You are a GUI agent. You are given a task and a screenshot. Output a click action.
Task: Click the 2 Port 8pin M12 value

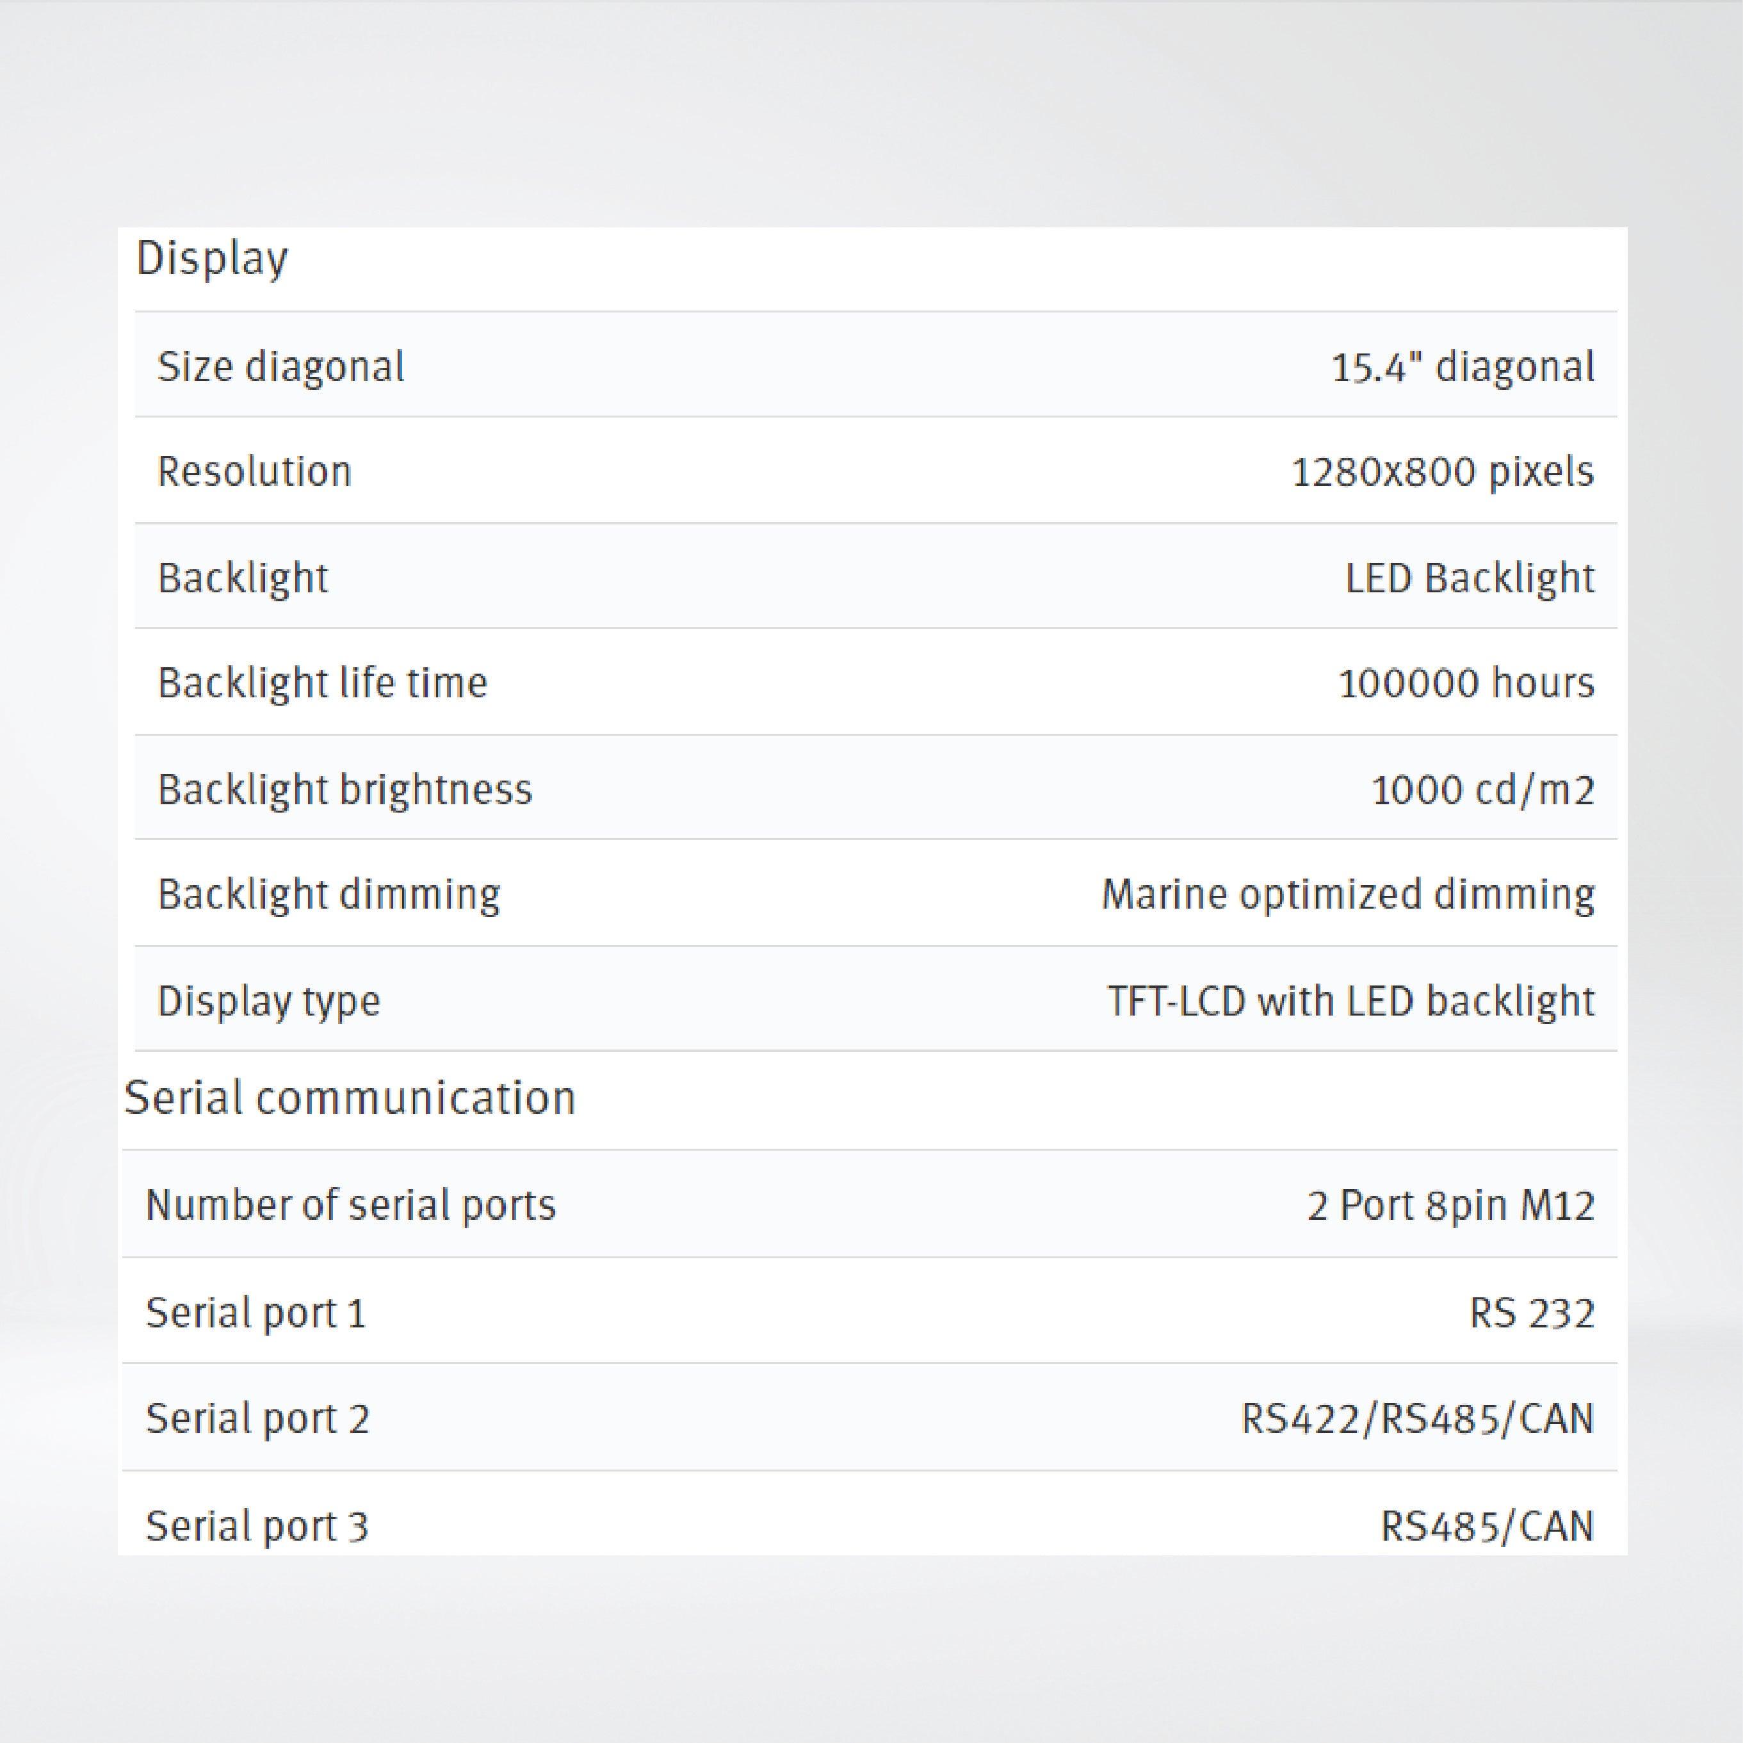(1451, 1206)
